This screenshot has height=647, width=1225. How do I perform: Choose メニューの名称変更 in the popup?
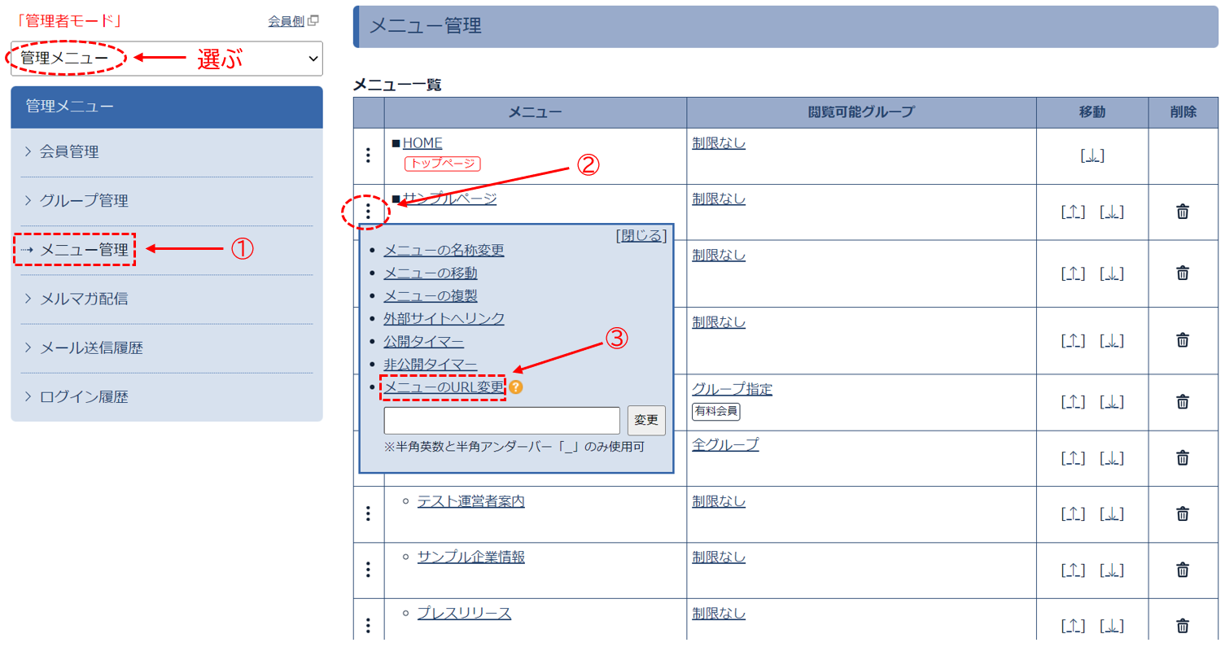(444, 250)
